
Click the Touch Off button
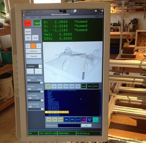34,56
